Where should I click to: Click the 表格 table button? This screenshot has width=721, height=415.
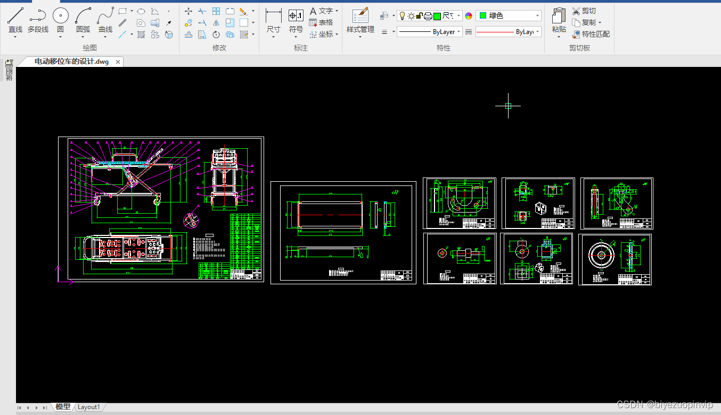[x=321, y=22]
